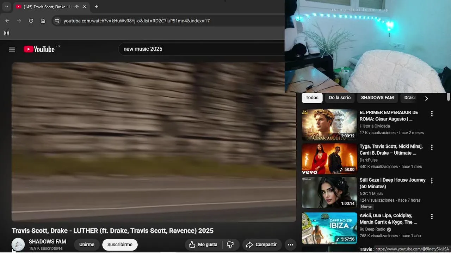Image resolution: width=451 pixels, height=253 pixels.
Task: Mute tab using speaker icon
Action: [x=76, y=7]
